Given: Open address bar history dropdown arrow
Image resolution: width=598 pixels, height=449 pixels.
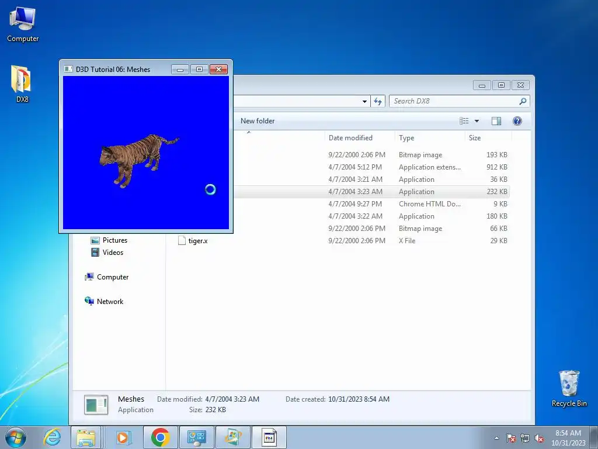Looking at the screenshot, I should coord(364,101).
